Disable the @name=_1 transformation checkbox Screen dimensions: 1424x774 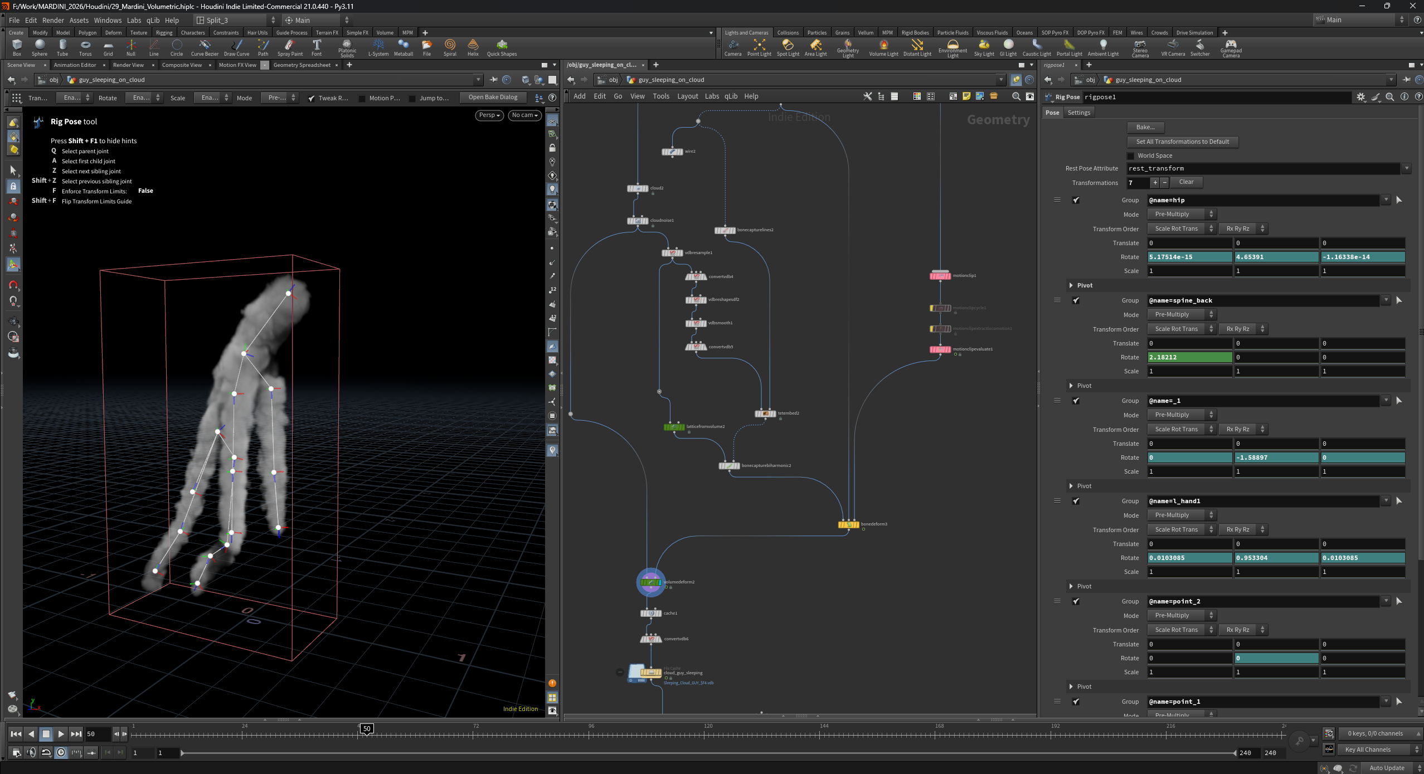pyautogui.click(x=1076, y=401)
